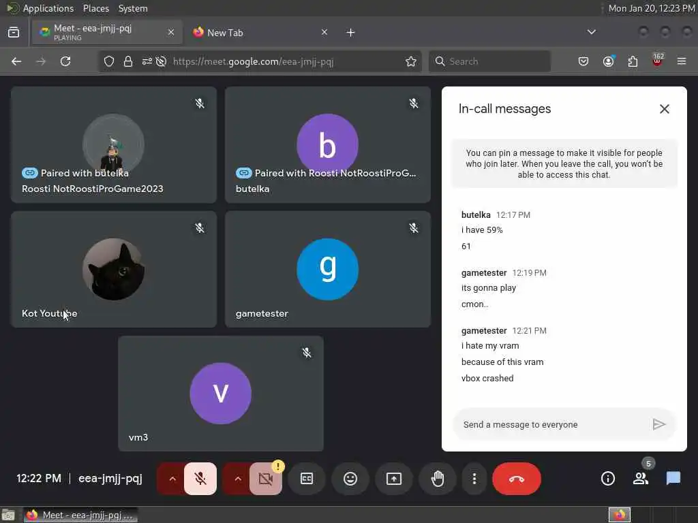Click the muted mic icon on vm3 tile

307,353
